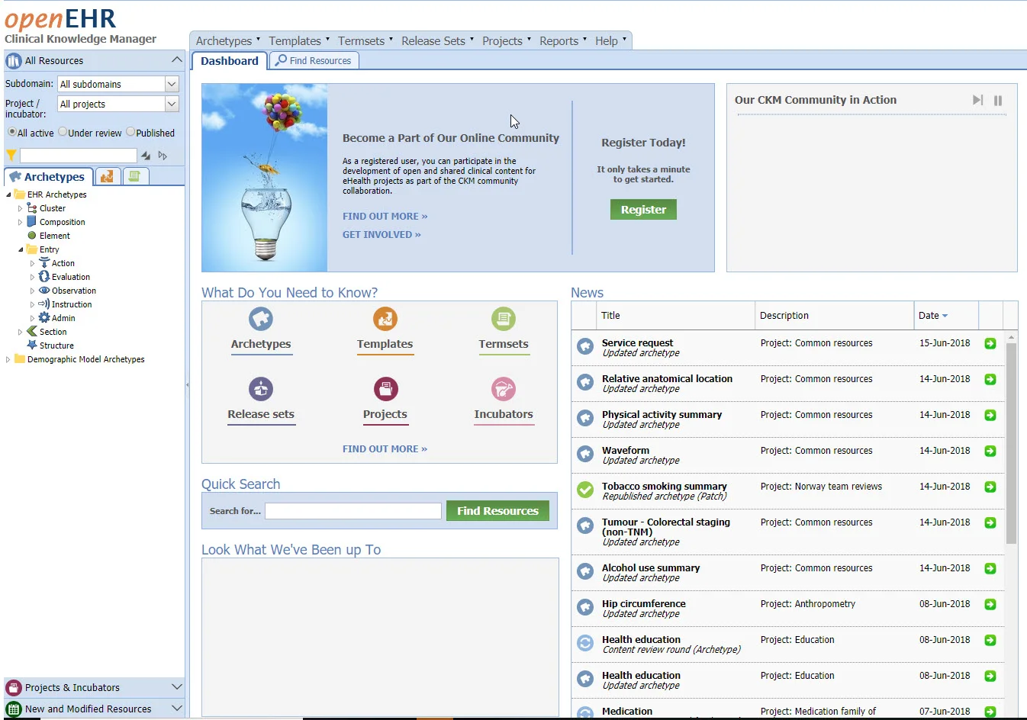The height and width of the screenshot is (720, 1027).
Task: Select the All active radio button
Action: pyautogui.click(x=12, y=132)
